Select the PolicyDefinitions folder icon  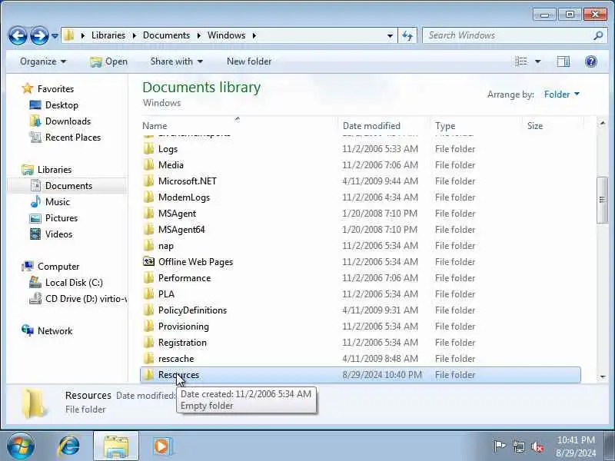[x=148, y=310]
